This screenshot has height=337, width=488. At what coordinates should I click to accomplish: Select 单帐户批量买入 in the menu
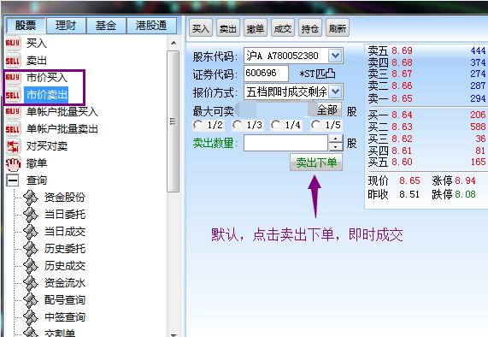62,112
